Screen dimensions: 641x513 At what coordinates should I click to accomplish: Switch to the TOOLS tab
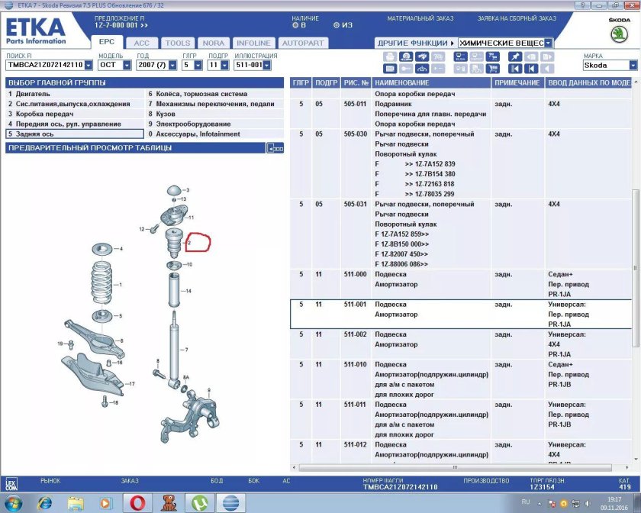click(x=178, y=44)
